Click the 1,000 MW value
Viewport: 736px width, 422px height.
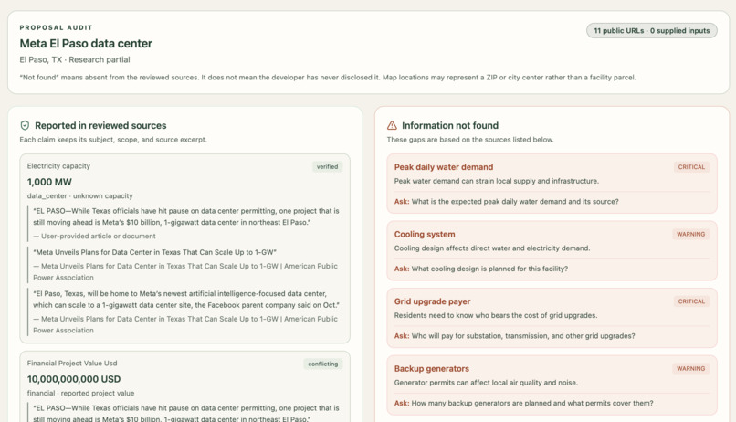pos(49,182)
